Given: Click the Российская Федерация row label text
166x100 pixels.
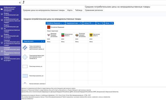Looking at the screenshot, I should pyautogui.click(x=57, y=27).
